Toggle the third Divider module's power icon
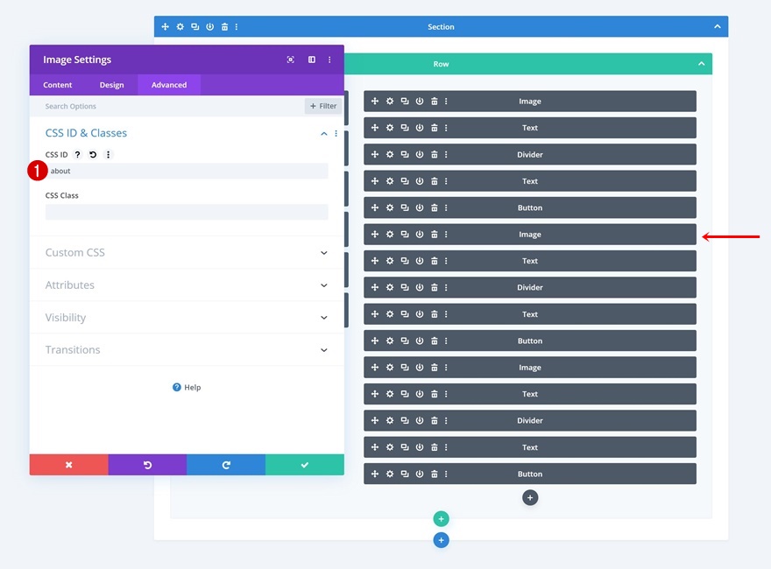Viewport: 771px width, 569px height. click(420, 420)
